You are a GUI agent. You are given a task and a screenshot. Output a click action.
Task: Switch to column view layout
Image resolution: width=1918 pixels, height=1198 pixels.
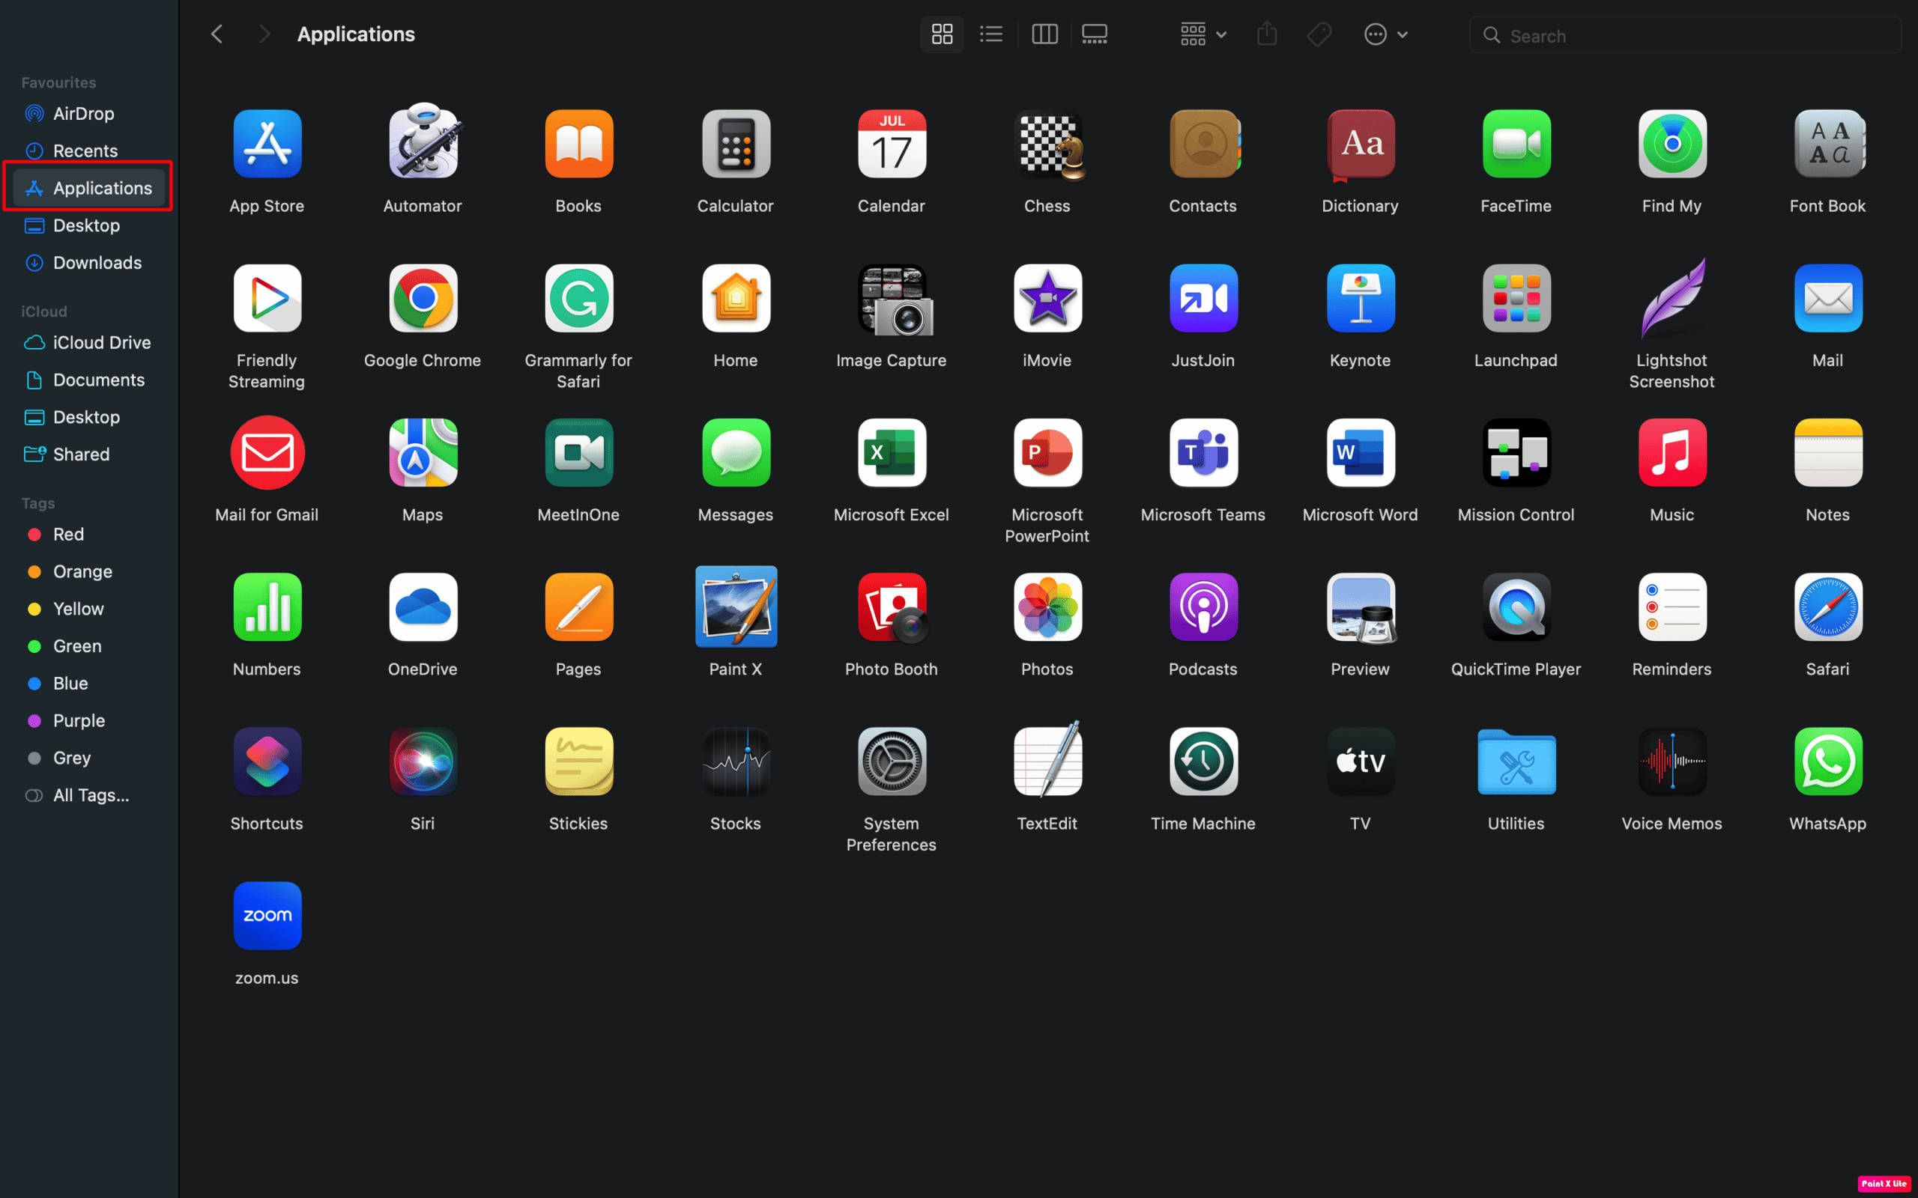pos(1044,33)
